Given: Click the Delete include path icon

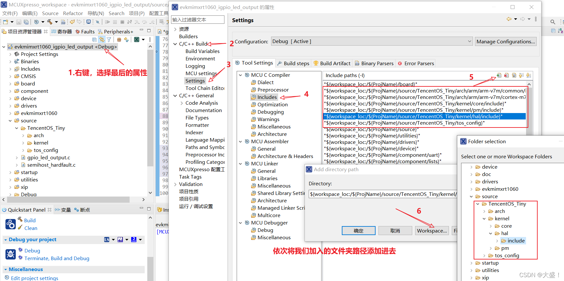Looking at the screenshot, I should click(506, 75).
